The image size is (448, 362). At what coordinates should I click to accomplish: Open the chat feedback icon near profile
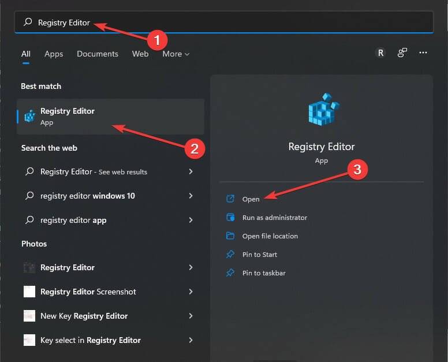click(x=402, y=53)
